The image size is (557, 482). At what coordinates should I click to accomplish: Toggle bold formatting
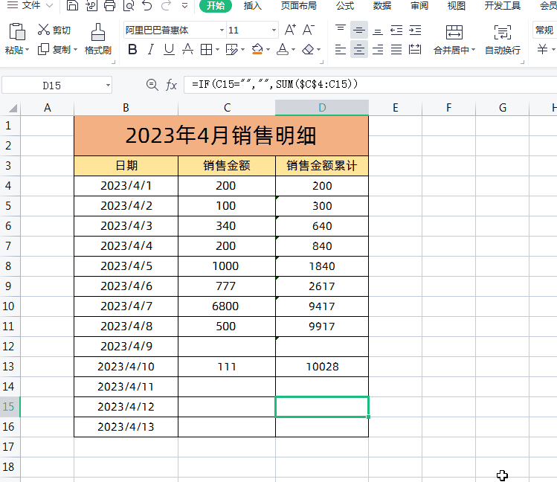coord(132,49)
